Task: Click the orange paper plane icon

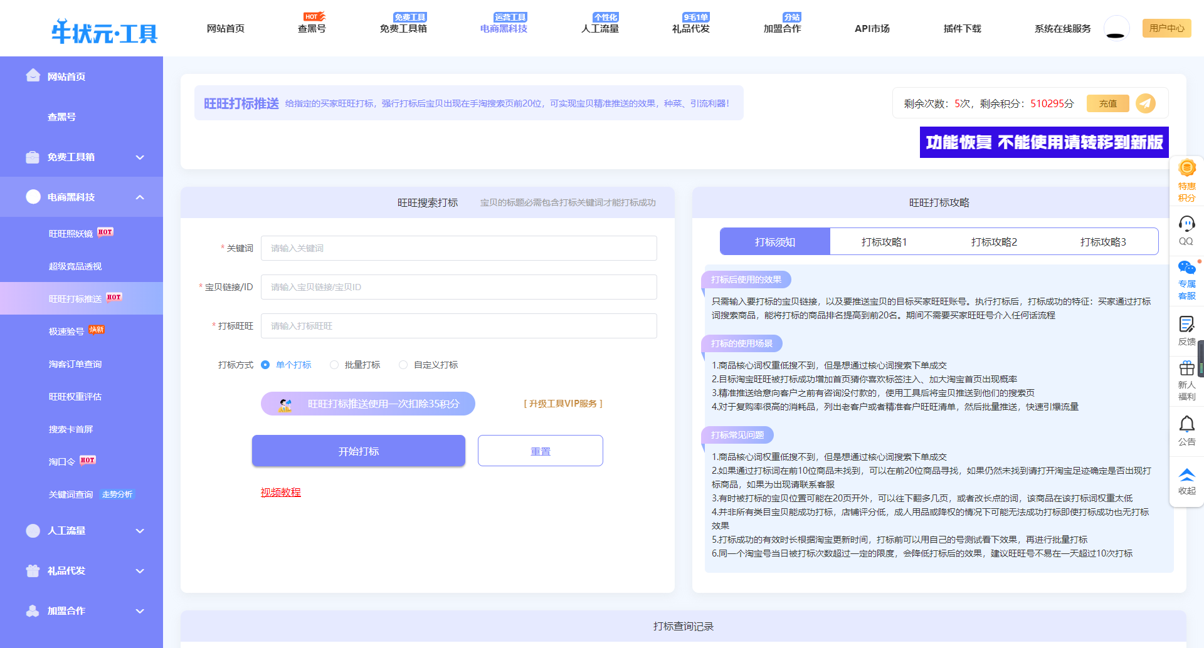Action: 1146,103
